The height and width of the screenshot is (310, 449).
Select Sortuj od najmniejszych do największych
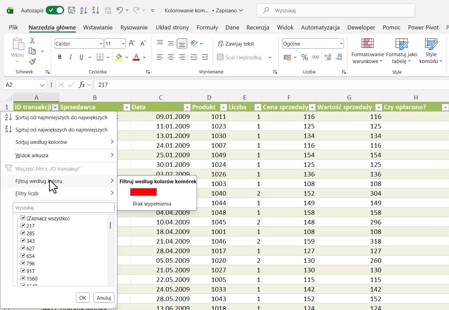(59, 117)
